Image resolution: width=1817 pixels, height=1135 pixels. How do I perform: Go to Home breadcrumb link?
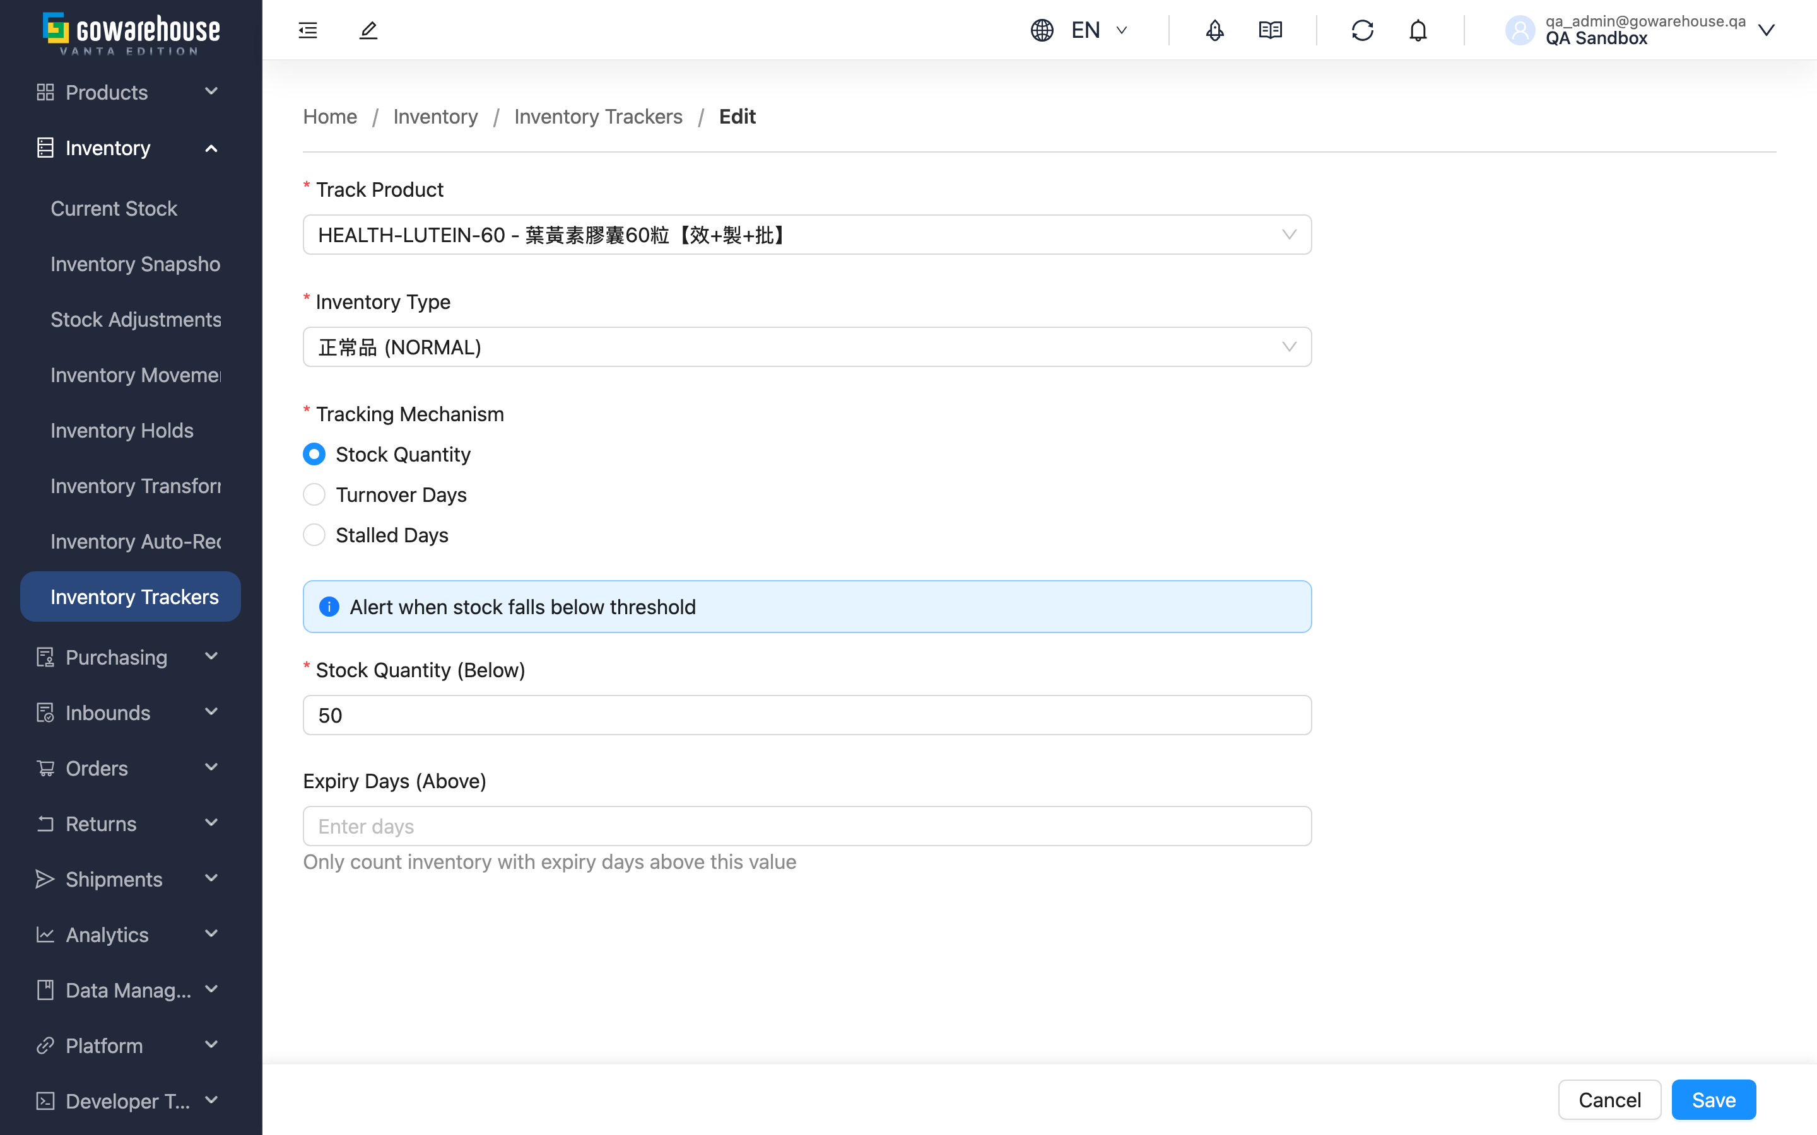click(x=329, y=117)
